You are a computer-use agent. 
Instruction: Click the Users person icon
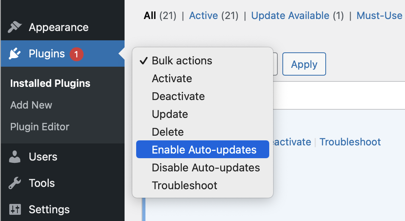coord(15,157)
